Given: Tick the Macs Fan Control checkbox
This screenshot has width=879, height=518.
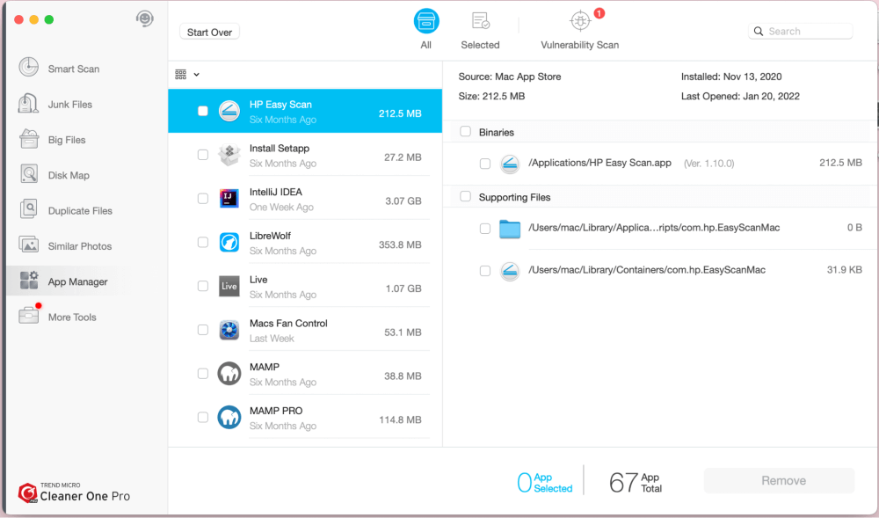Looking at the screenshot, I should 203,330.
